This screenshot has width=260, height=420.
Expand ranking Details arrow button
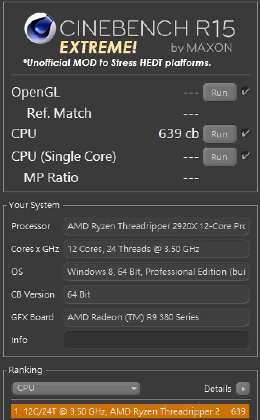coord(243,389)
